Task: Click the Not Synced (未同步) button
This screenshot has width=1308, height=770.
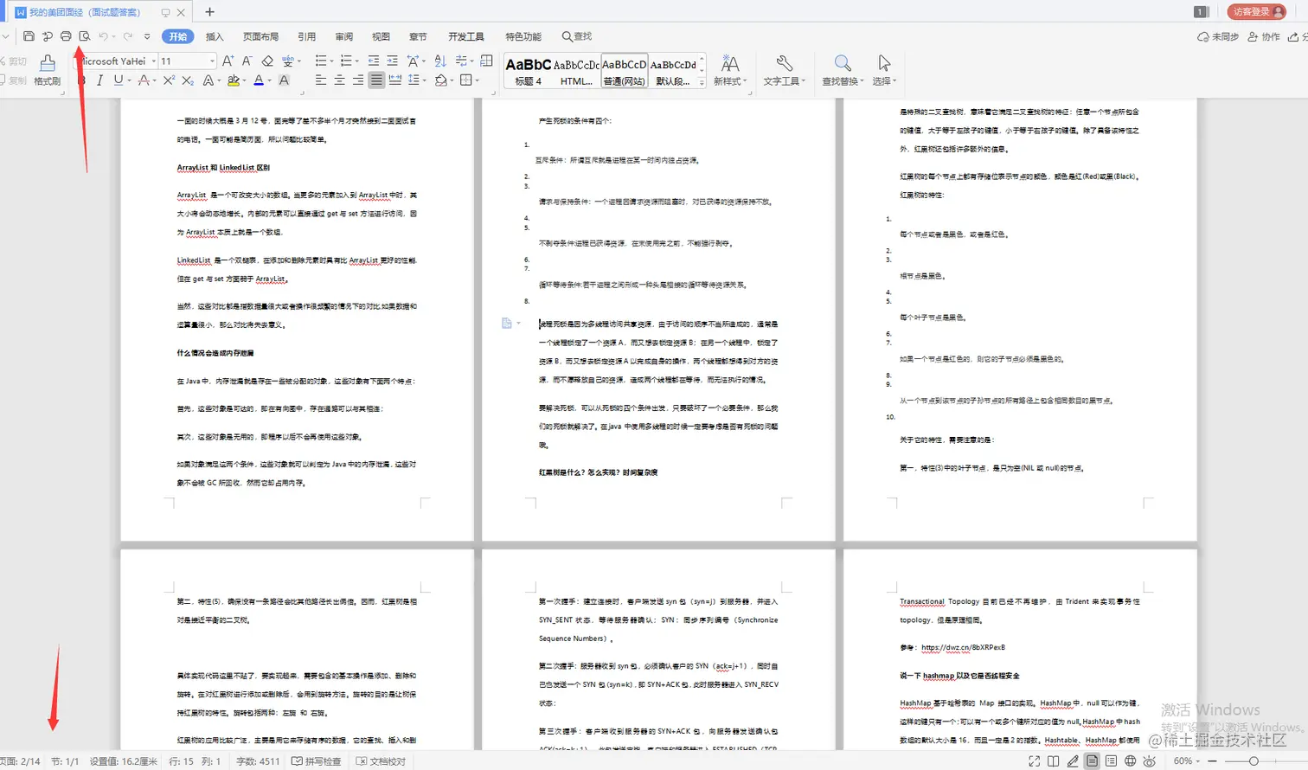Action: (x=1218, y=36)
